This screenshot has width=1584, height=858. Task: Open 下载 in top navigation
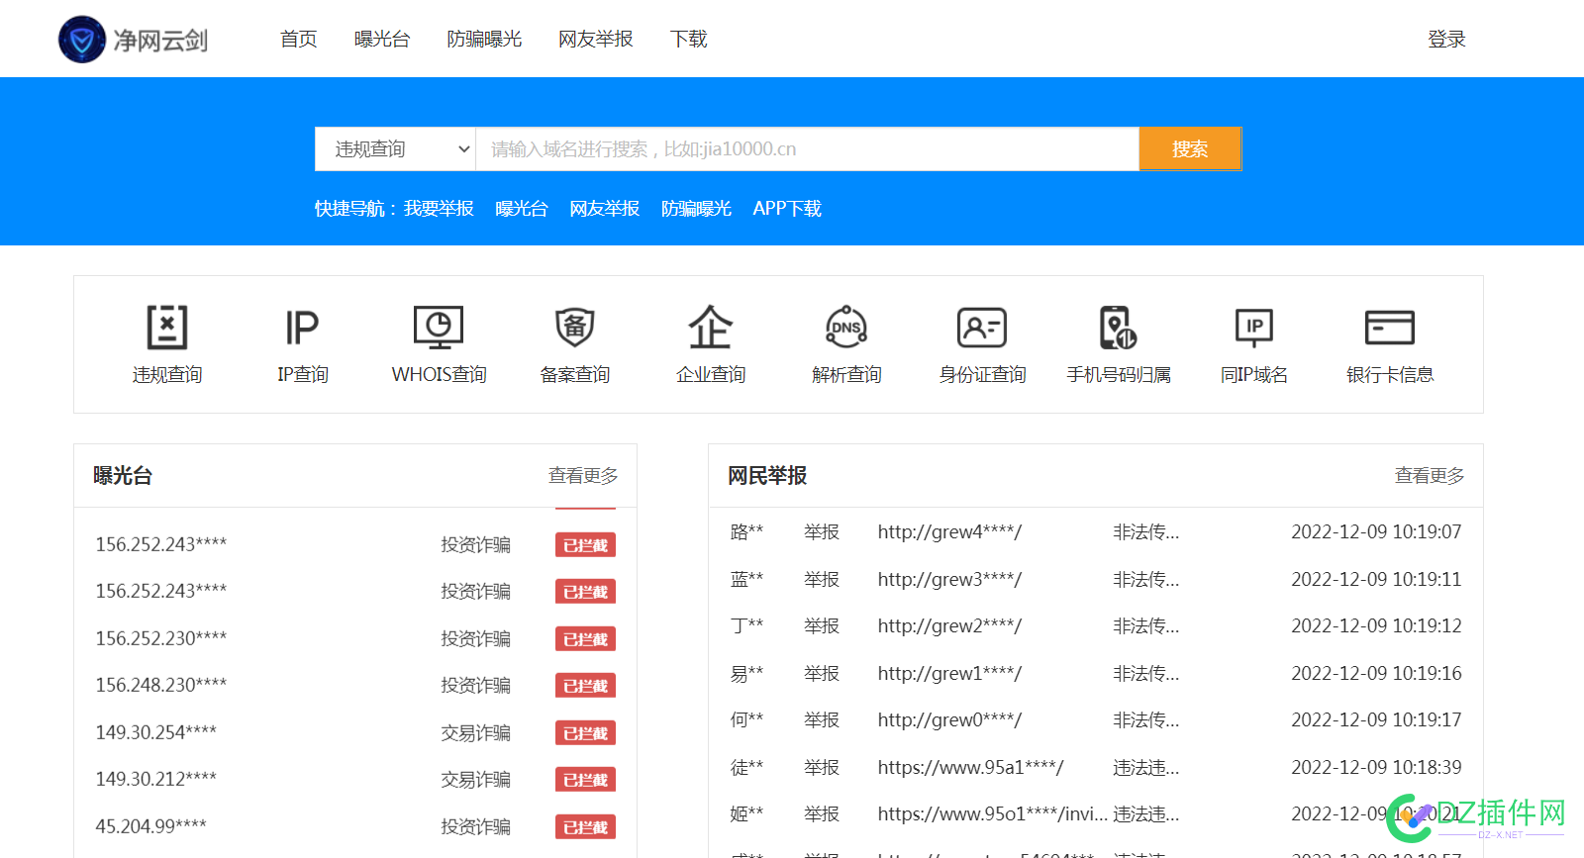pos(688,39)
